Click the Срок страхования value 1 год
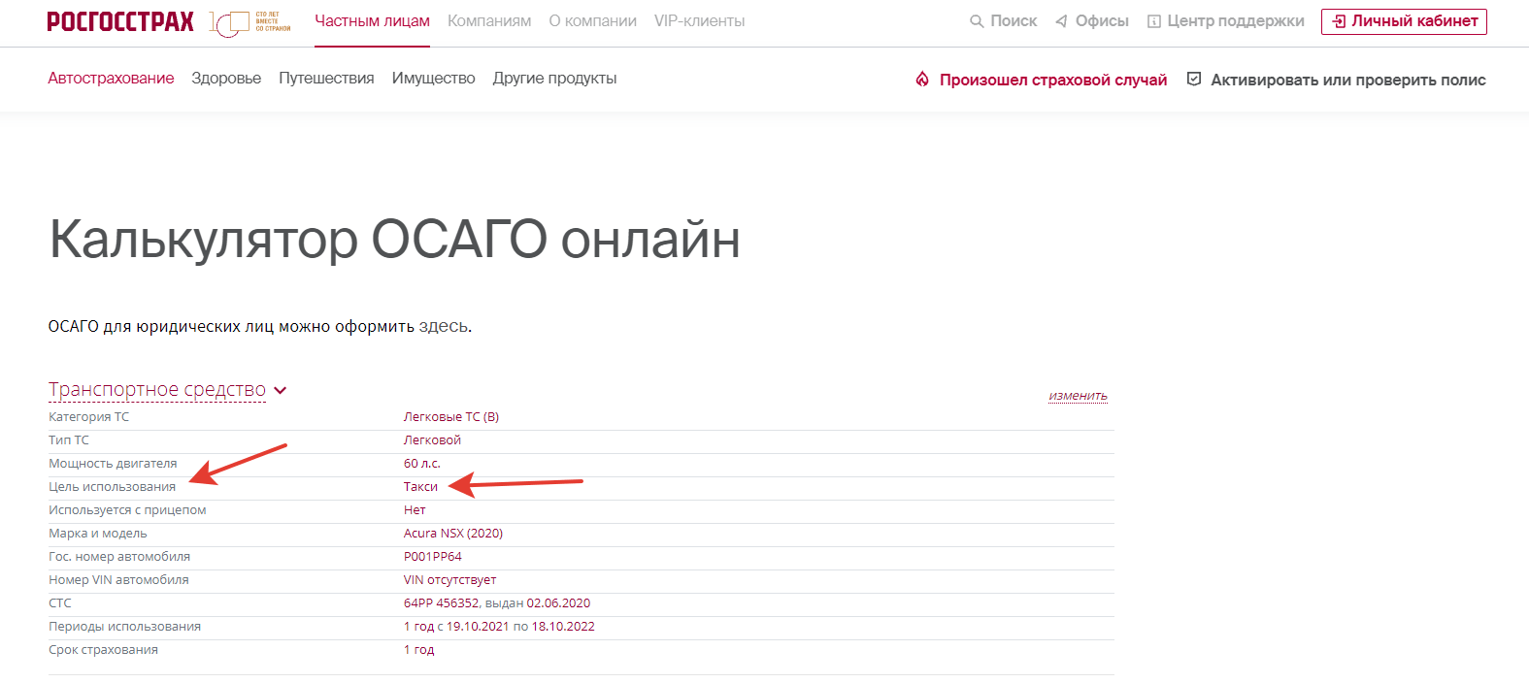 click(x=419, y=650)
